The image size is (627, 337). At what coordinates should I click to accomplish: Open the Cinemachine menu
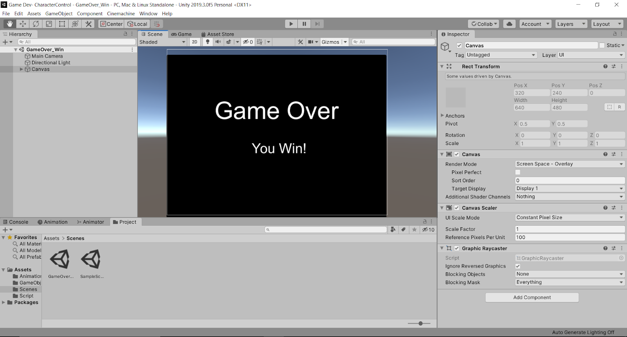(x=121, y=14)
